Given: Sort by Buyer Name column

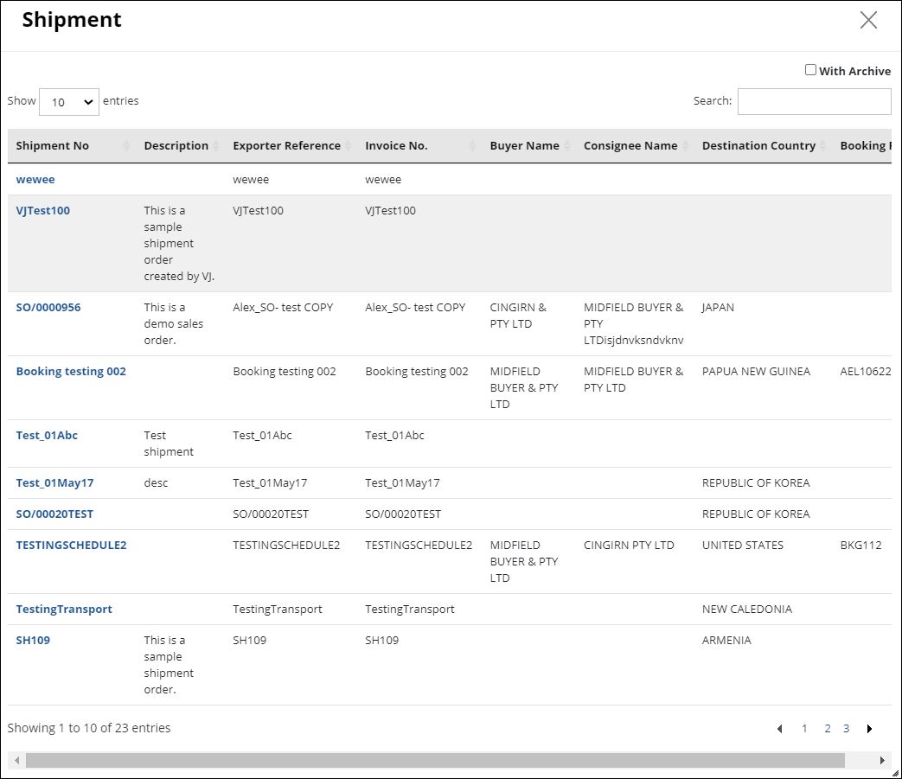Looking at the screenshot, I should click(x=528, y=146).
